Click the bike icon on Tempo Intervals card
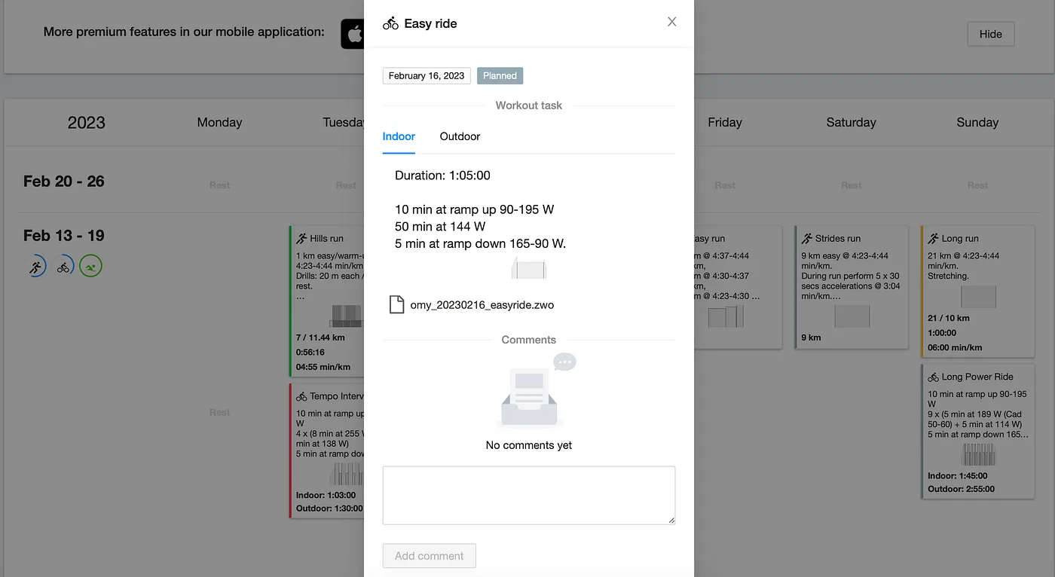This screenshot has height=577, width=1055. tap(301, 396)
